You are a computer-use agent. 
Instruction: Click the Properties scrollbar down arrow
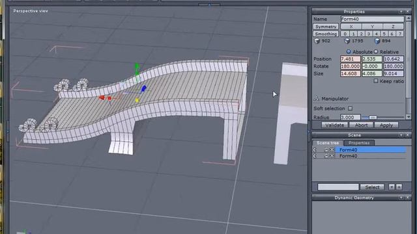tap(409, 117)
